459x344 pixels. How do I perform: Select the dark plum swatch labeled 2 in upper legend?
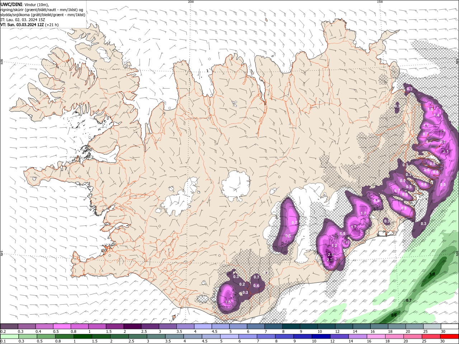click(132, 326)
